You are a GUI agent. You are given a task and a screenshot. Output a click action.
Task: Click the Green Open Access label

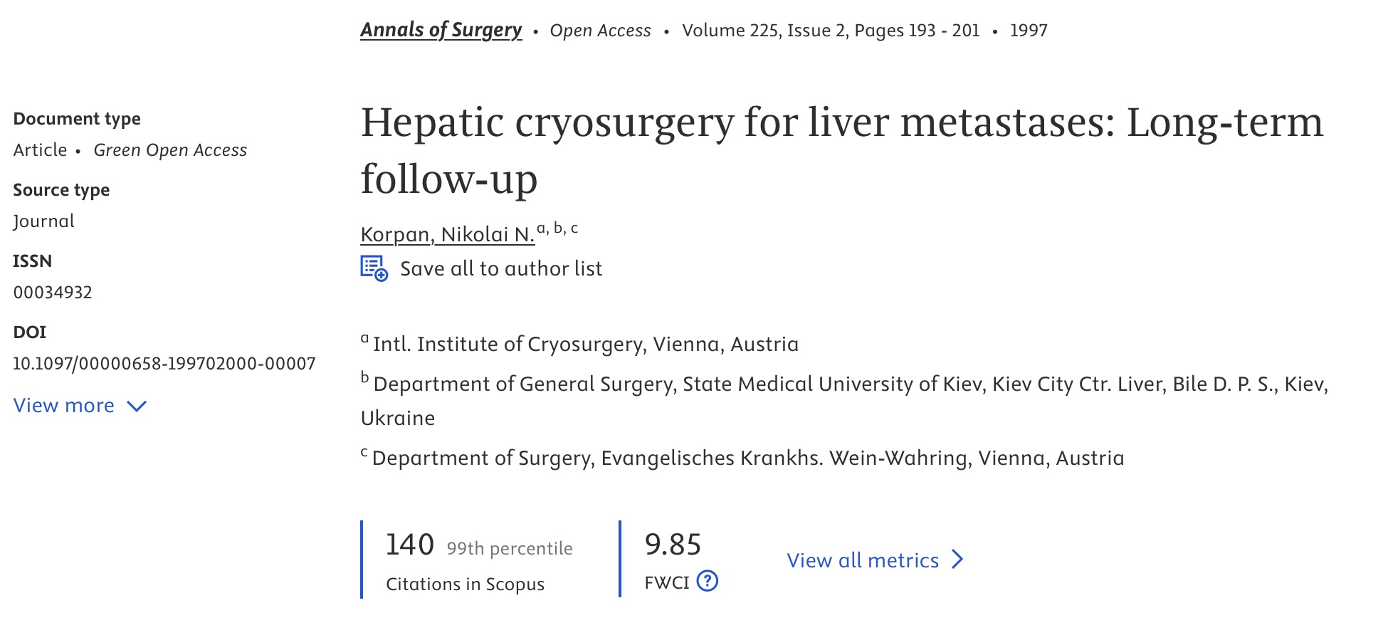click(x=170, y=150)
